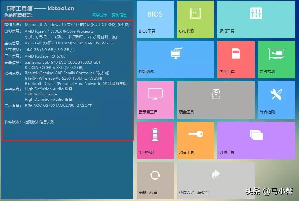Viewport: 299px width, 201px height.
Task: Open 激活工具 (activation tools) tile
Action: point(195,140)
